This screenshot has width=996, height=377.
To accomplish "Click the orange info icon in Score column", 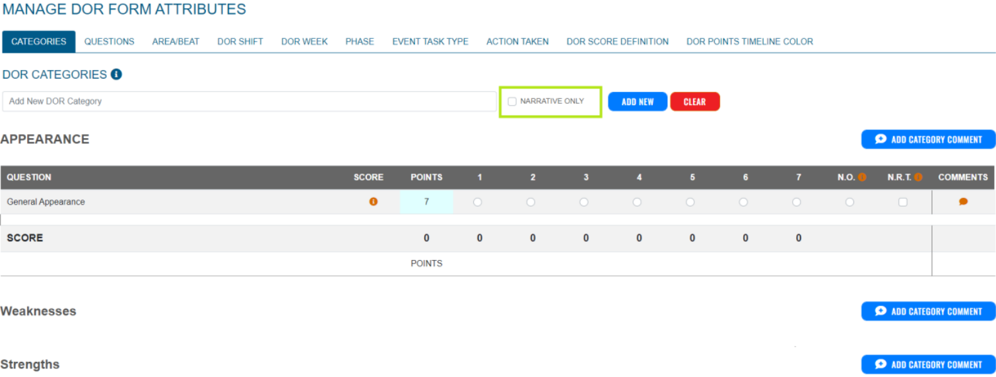I will (x=374, y=201).
